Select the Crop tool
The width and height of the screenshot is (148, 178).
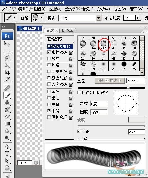pyautogui.click(x=7, y=72)
